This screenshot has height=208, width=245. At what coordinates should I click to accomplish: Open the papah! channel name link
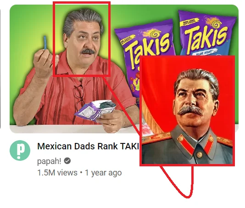pyautogui.click(x=49, y=161)
